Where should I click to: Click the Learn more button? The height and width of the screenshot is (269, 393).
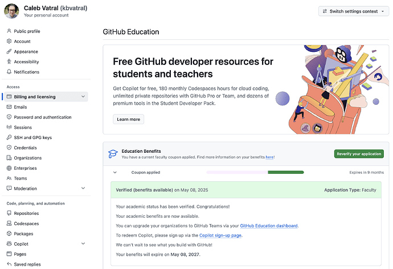(x=128, y=119)
